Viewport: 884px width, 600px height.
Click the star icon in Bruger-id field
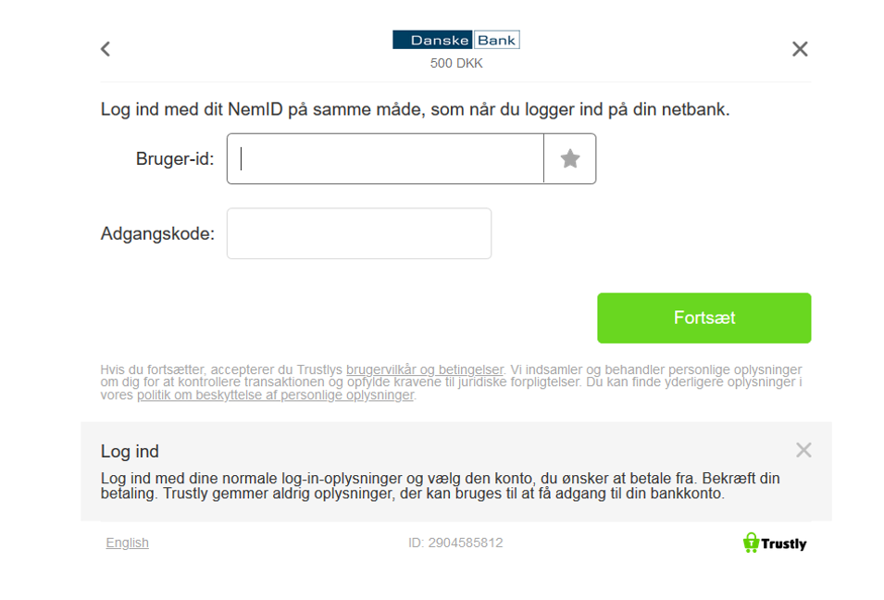click(570, 159)
